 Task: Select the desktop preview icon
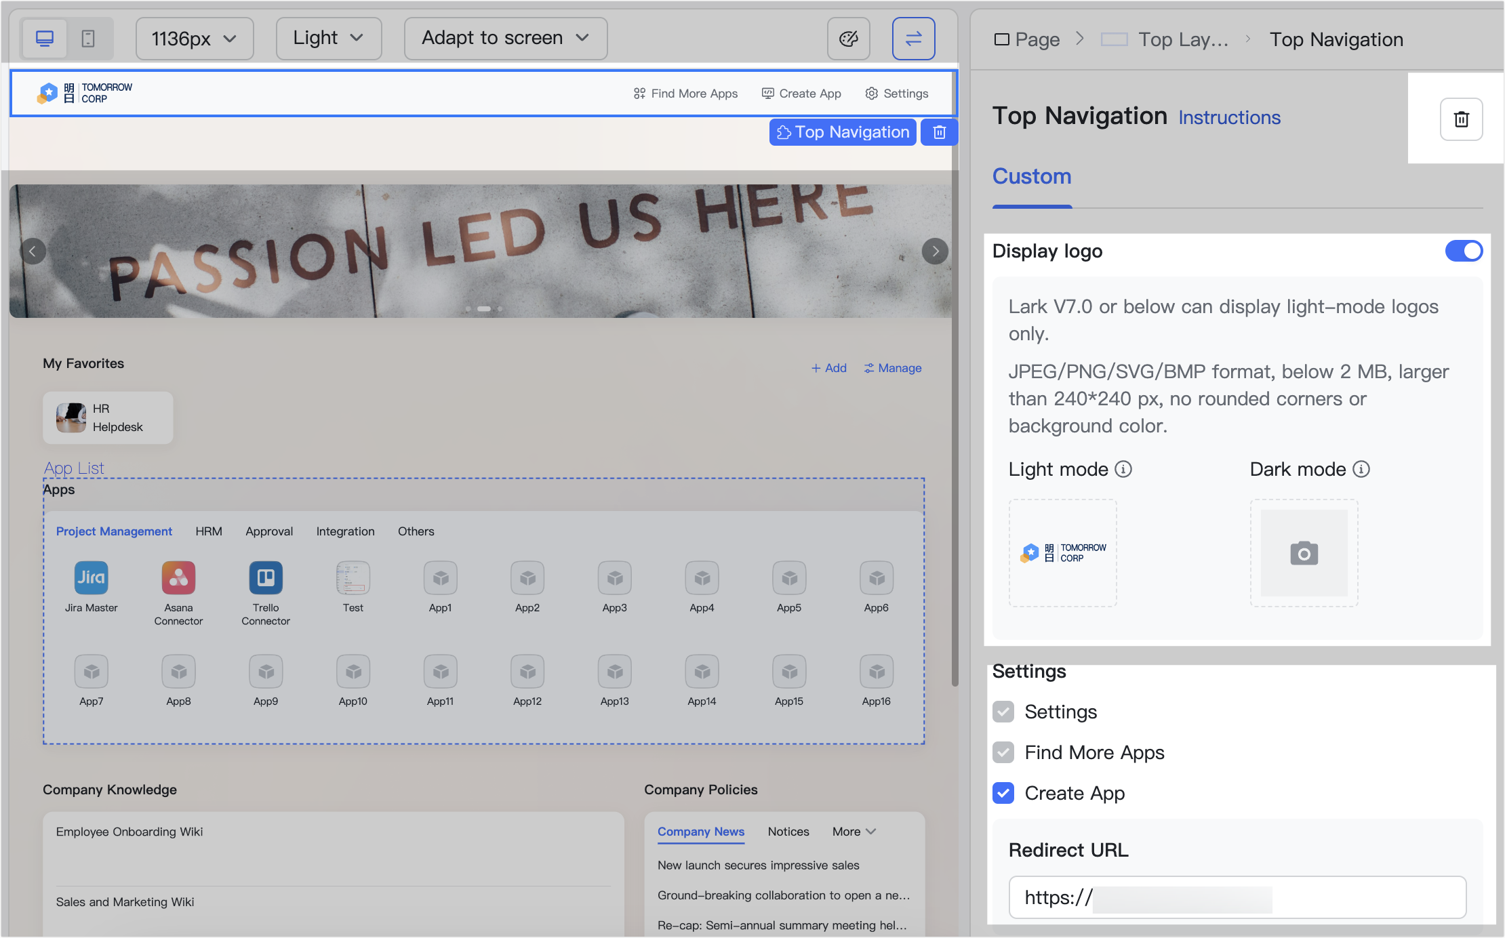pos(45,39)
